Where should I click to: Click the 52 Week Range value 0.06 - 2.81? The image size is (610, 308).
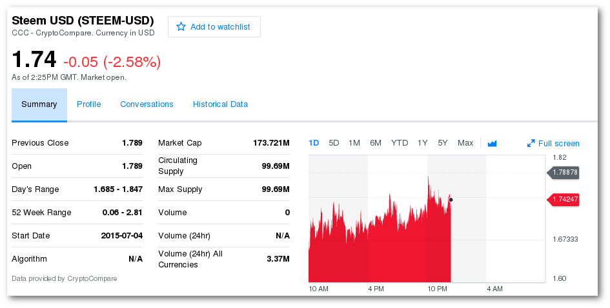click(123, 213)
